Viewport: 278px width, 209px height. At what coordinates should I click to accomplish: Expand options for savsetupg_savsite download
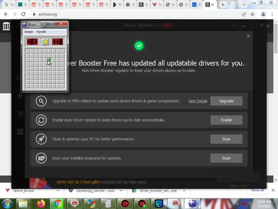[x=121, y=190]
